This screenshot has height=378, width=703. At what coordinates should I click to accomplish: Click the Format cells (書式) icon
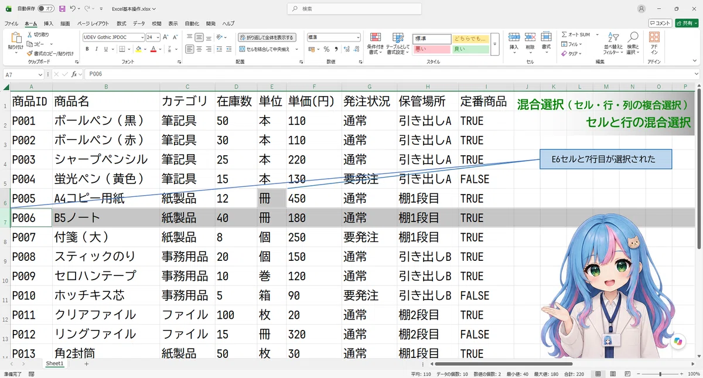pos(546,38)
